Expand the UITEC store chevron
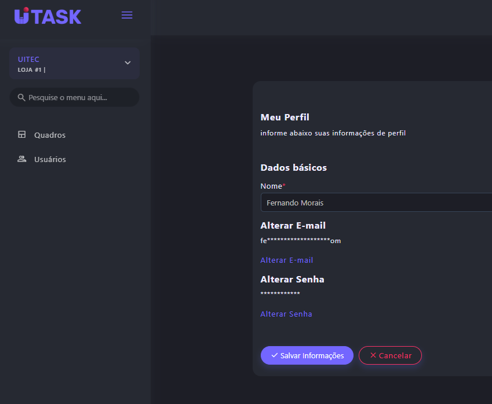This screenshot has height=404, width=492. (x=127, y=63)
